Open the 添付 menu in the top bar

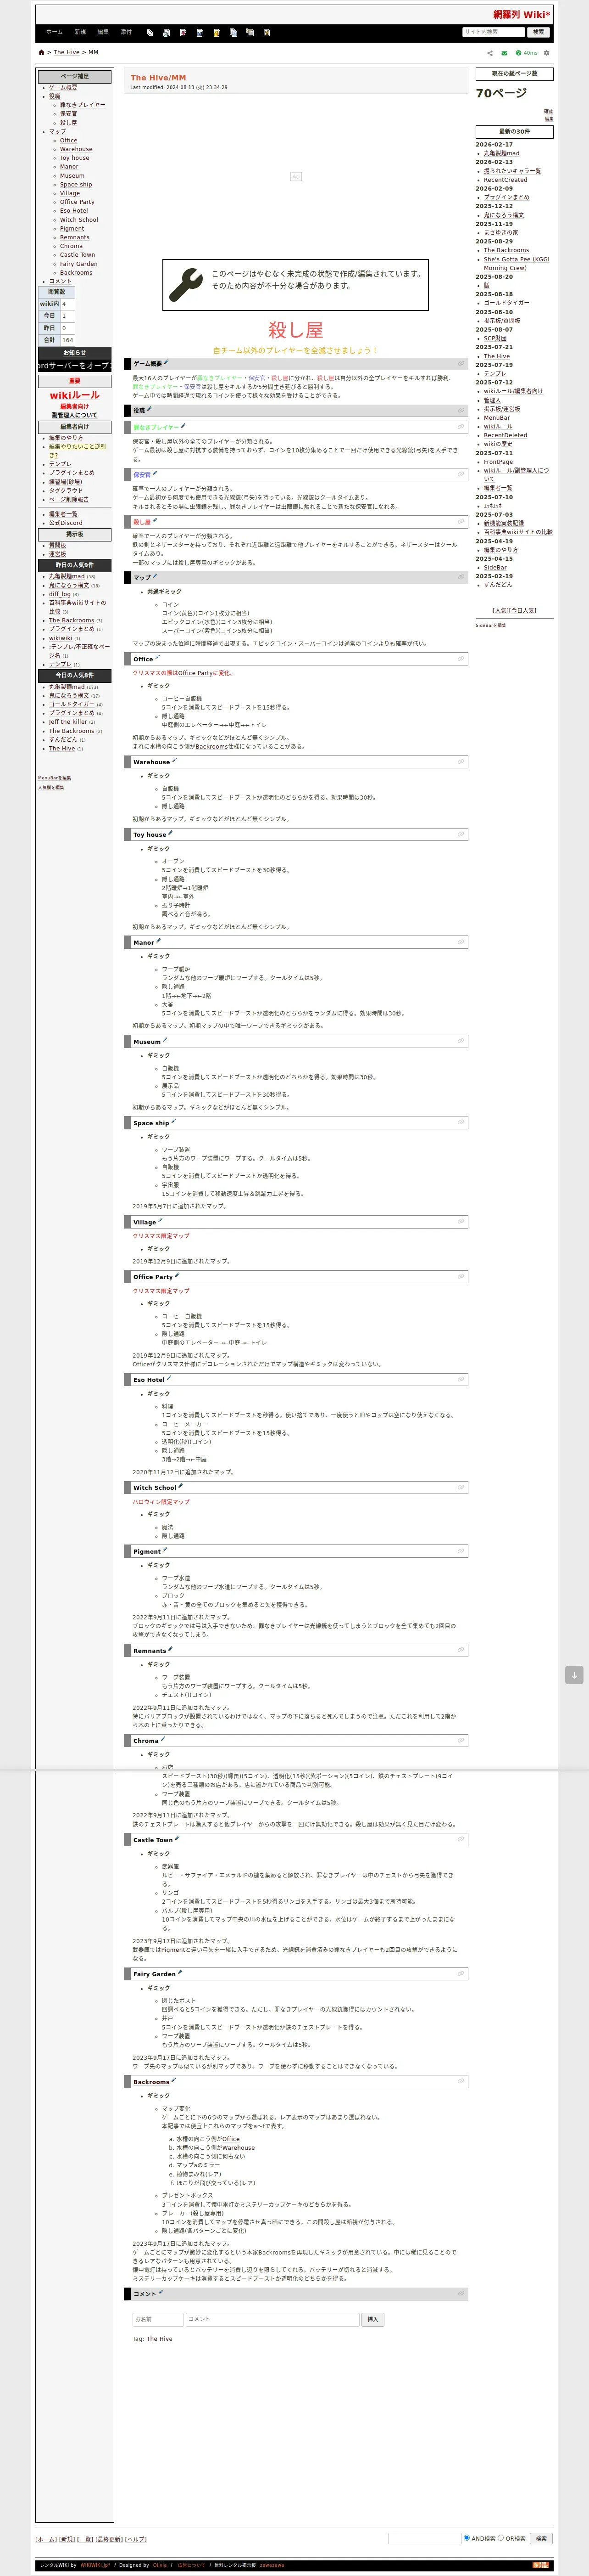pyautogui.click(x=126, y=32)
